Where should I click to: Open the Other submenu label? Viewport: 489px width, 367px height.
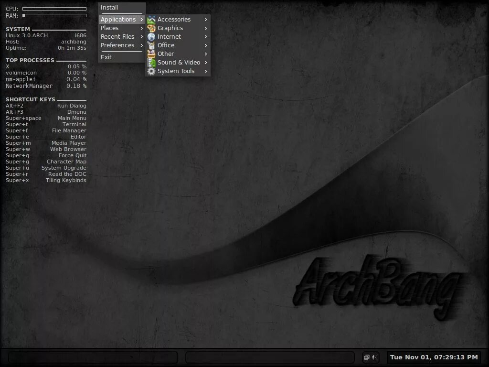tap(166, 54)
